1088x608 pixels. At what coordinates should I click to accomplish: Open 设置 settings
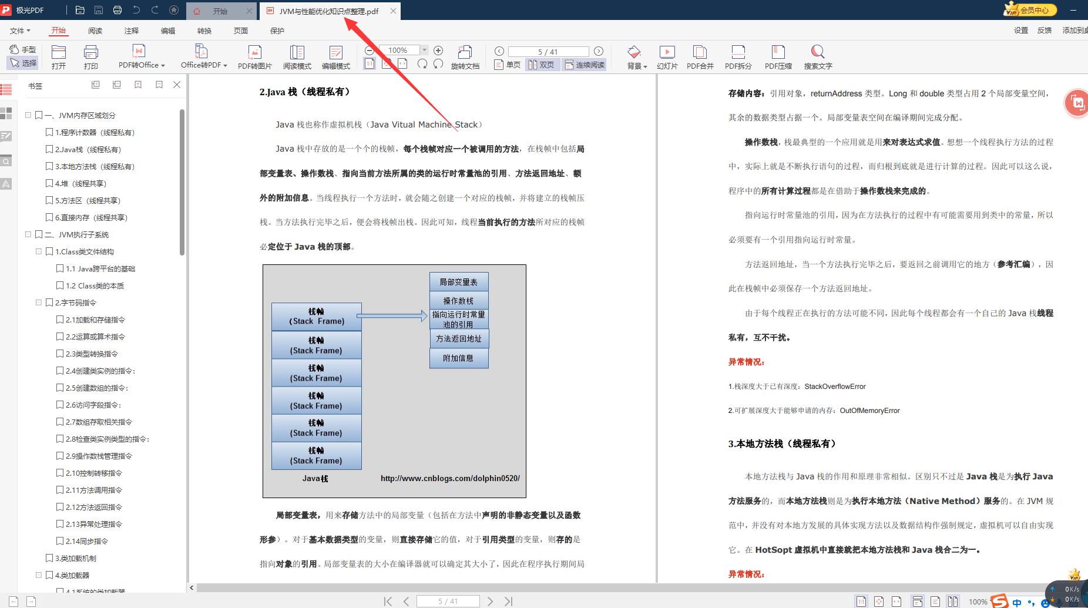[1021, 31]
